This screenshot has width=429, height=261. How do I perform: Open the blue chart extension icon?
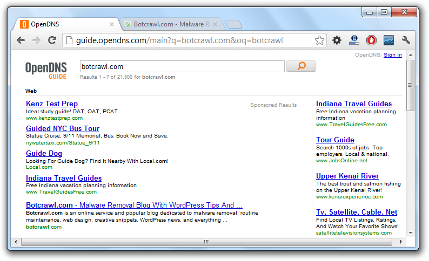point(388,40)
